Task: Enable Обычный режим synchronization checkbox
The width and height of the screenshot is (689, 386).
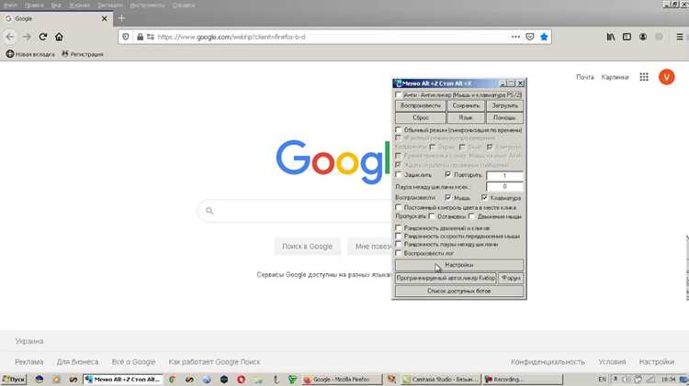Action: point(398,130)
